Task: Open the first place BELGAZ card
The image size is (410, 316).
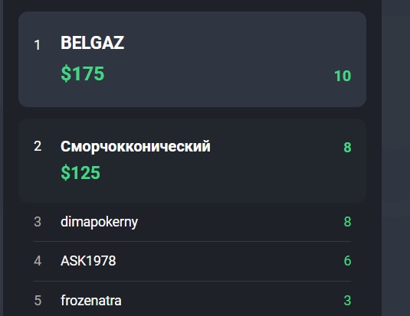Action: (192, 59)
